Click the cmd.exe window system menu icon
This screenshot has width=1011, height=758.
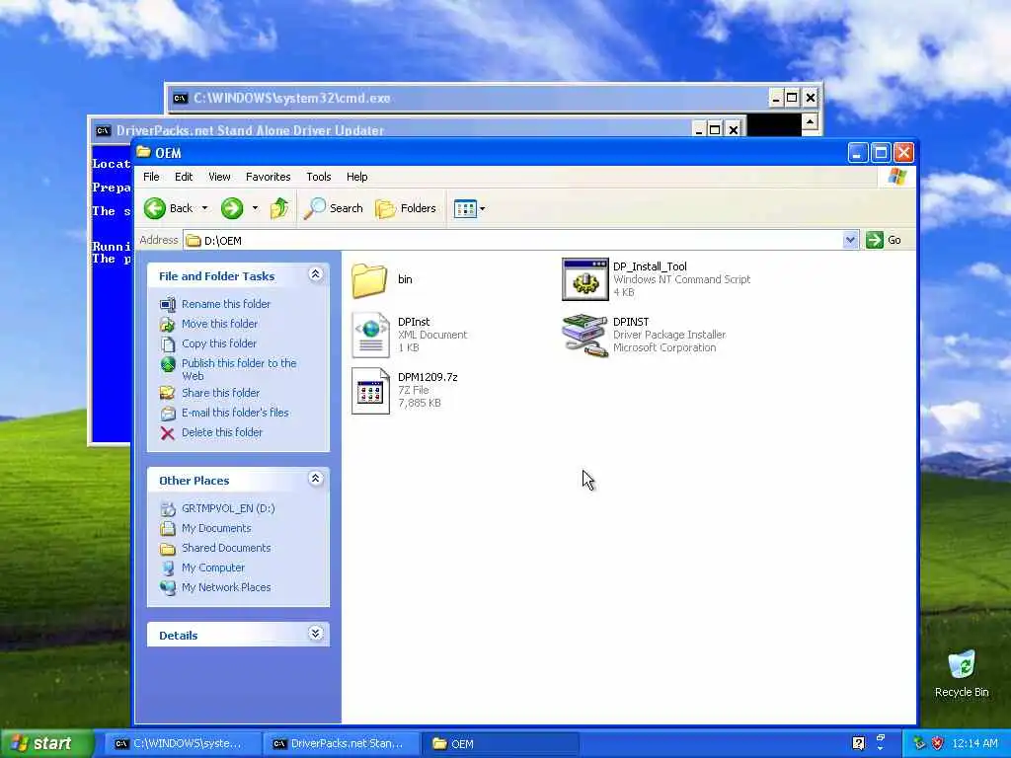point(180,99)
